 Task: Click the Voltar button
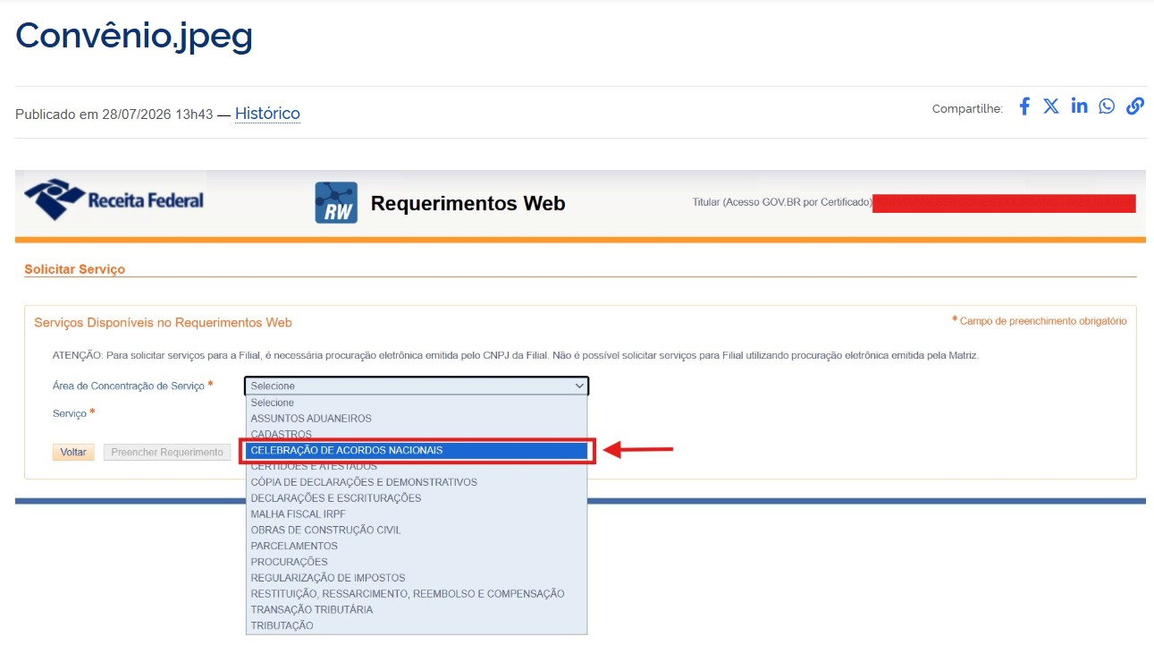73,452
